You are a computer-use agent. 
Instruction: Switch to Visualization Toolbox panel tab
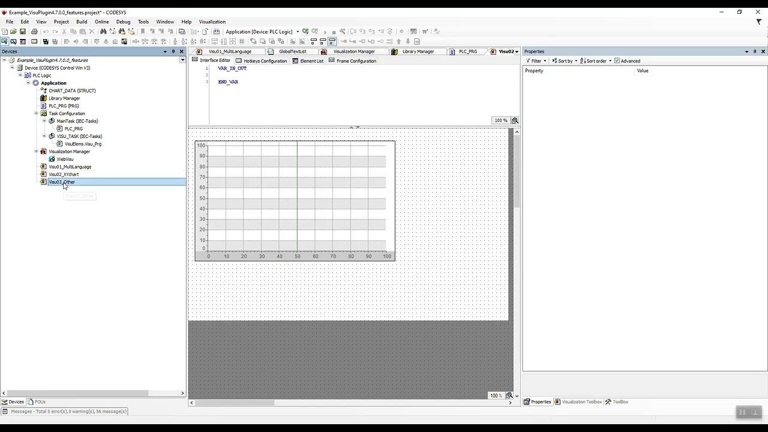coord(578,402)
